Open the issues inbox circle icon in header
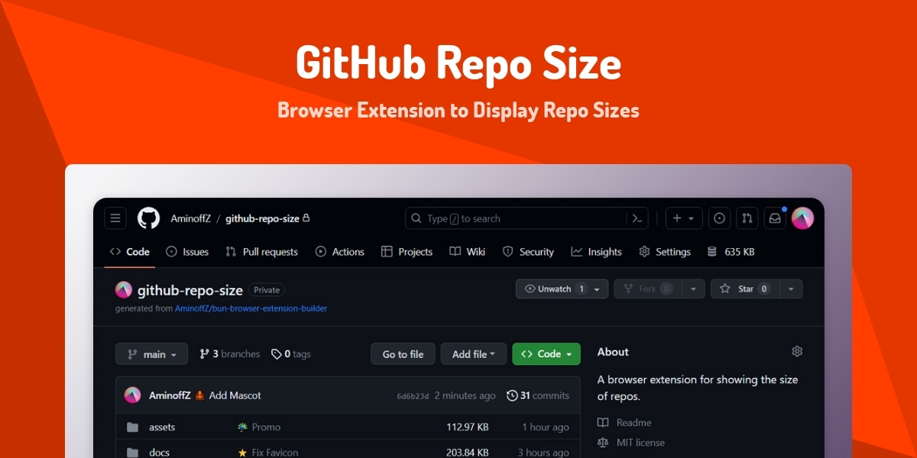 [x=719, y=218]
